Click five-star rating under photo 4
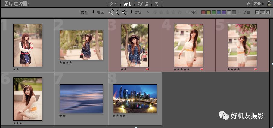 pyautogui.click(x=181, y=69)
